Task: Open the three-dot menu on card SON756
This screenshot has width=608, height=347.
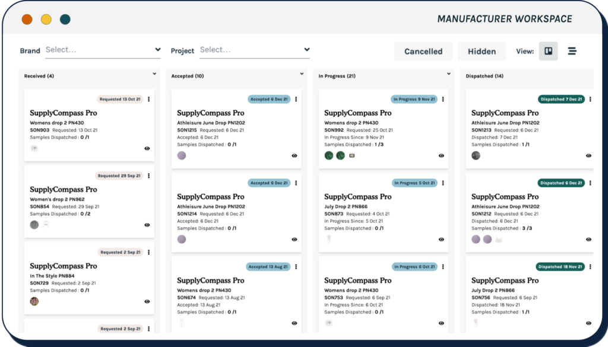Action: coord(590,267)
